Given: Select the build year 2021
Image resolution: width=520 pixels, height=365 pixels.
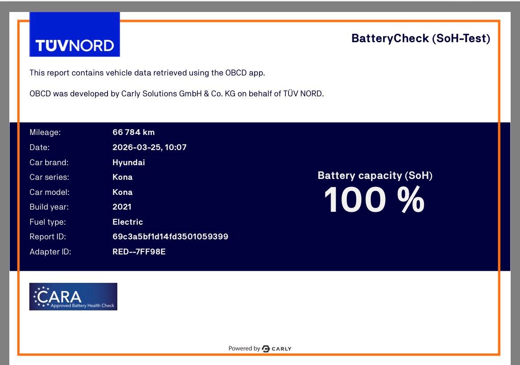Looking at the screenshot, I should 122,207.
